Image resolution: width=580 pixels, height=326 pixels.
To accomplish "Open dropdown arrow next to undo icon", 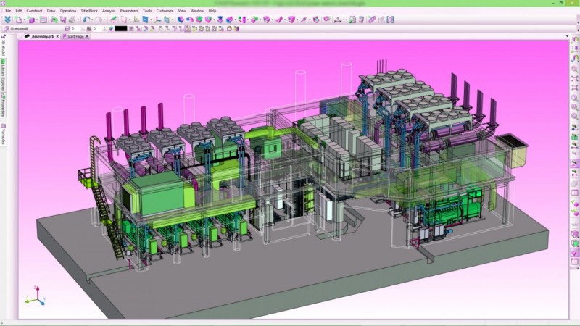I will click(x=92, y=20).
